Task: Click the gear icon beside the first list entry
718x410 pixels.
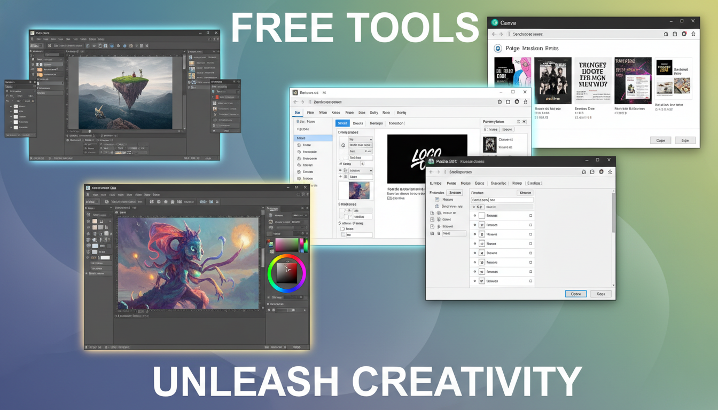Action: (x=475, y=216)
